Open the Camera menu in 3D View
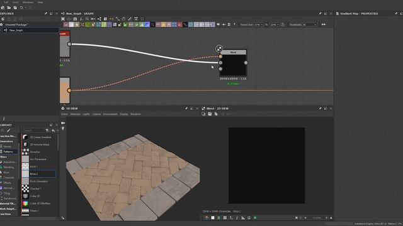The height and width of the screenshot is (226, 403). pyautogui.click(x=96, y=114)
